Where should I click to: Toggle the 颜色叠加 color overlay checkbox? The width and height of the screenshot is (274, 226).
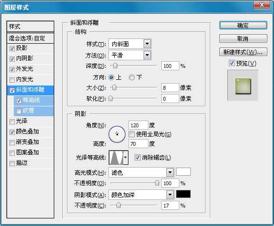pos(12,132)
